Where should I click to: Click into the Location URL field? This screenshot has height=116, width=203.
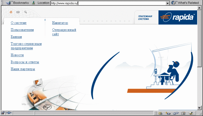108,3
